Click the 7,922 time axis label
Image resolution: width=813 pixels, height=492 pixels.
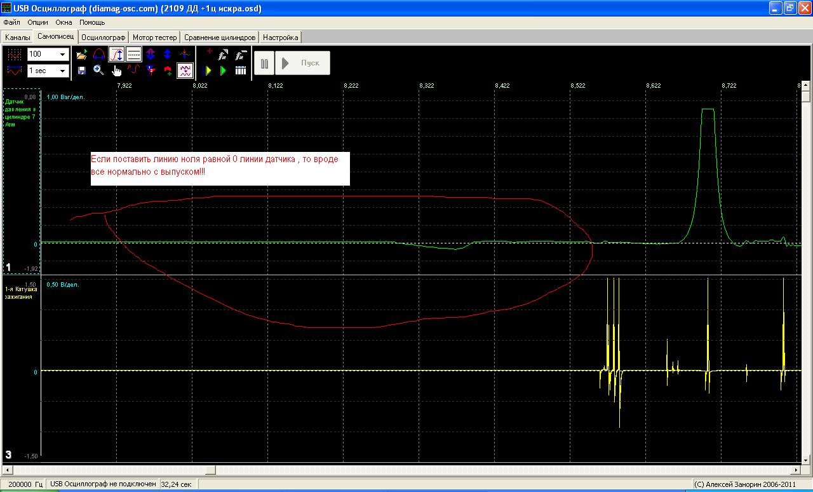click(x=123, y=85)
